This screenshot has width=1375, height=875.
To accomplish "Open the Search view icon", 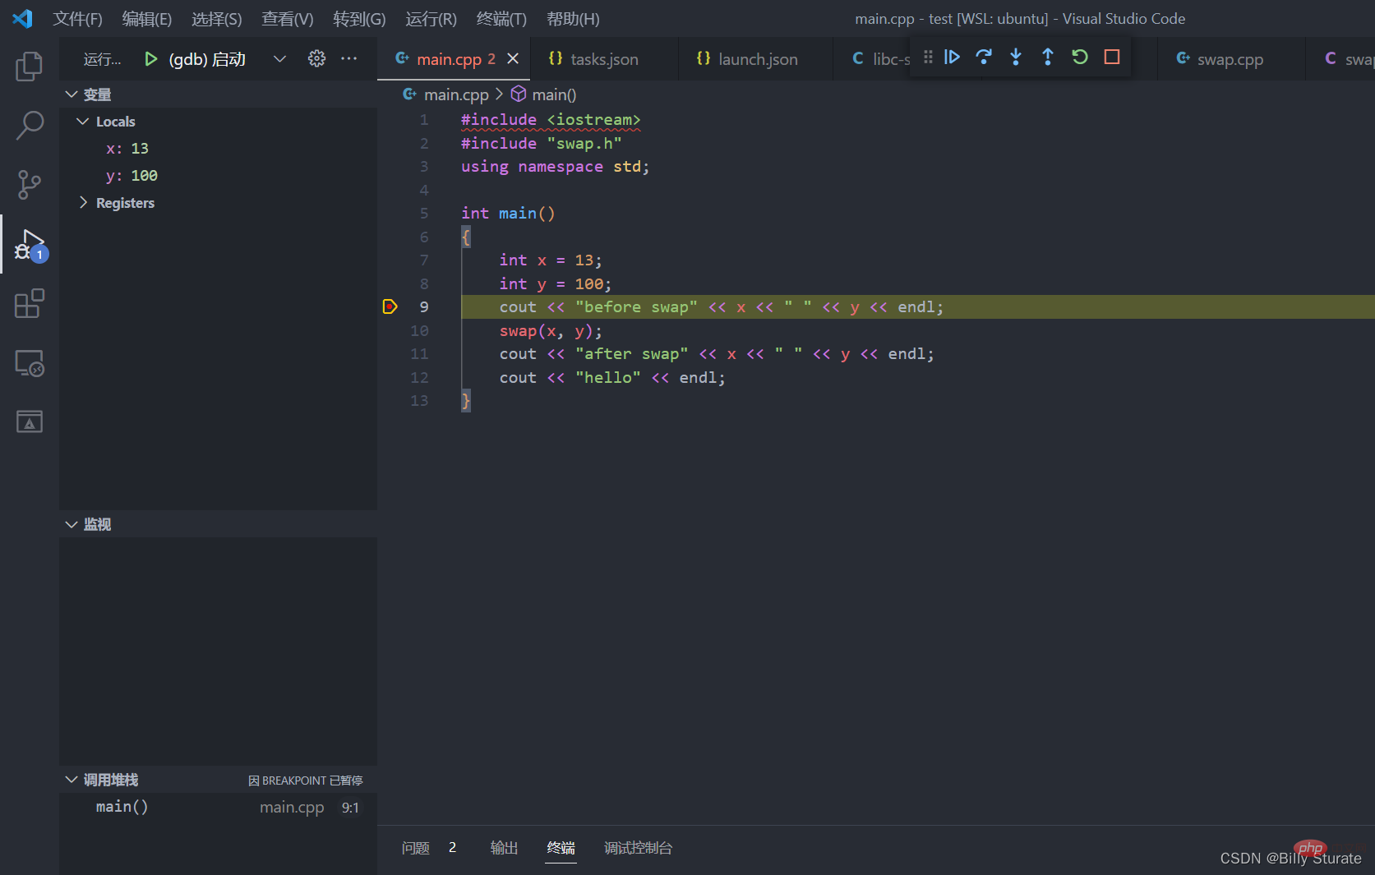I will (x=30, y=126).
